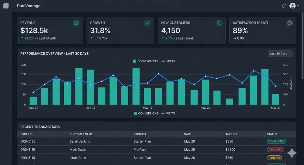Toggle bottom CONVERSIONS legend entry
The width and height of the screenshot is (304, 165).
[146, 114]
